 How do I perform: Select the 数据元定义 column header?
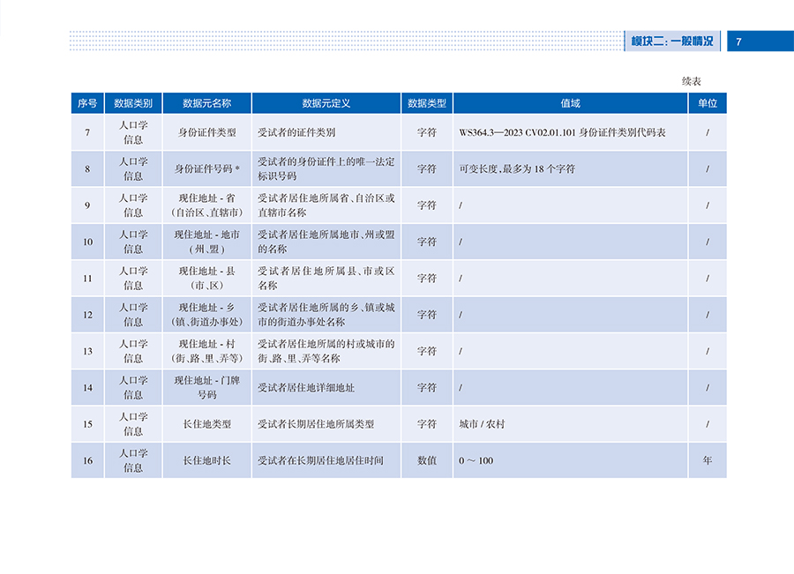[326, 103]
